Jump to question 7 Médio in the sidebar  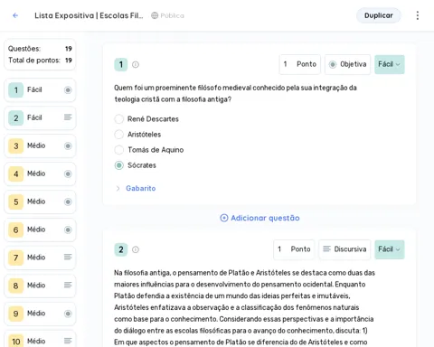[x=40, y=258]
